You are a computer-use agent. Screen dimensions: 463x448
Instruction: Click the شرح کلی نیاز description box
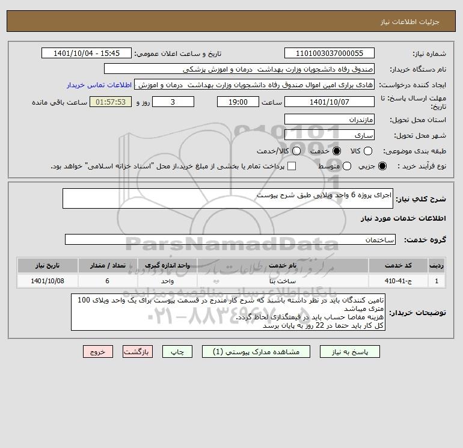(228, 198)
